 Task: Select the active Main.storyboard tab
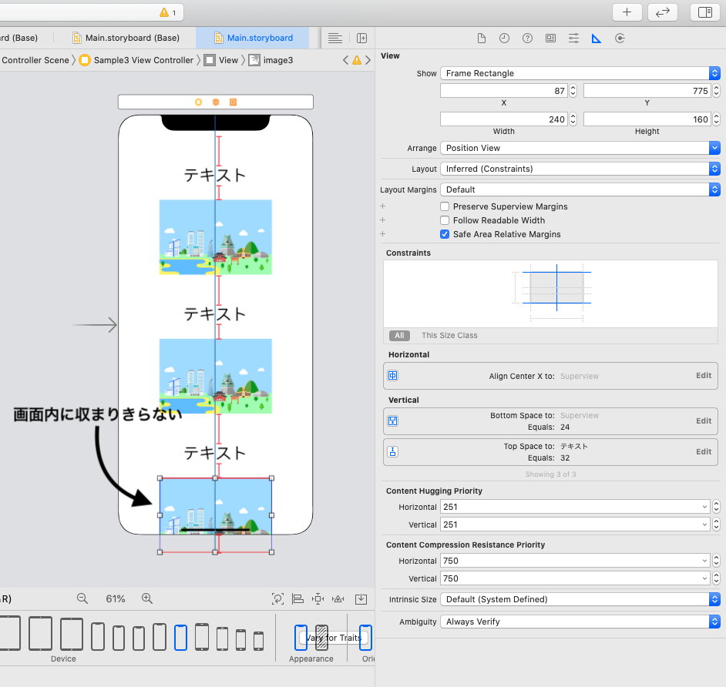(253, 38)
